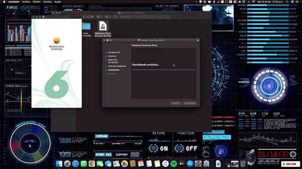Open Messages from the Dock
The height and width of the screenshot is (169, 302).
click(108, 164)
